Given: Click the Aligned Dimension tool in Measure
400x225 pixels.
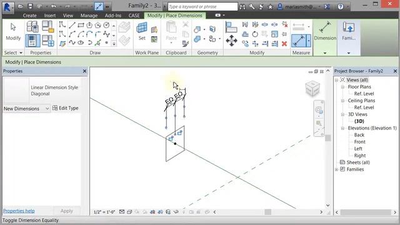Looking at the screenshot, I should [299, 41].
